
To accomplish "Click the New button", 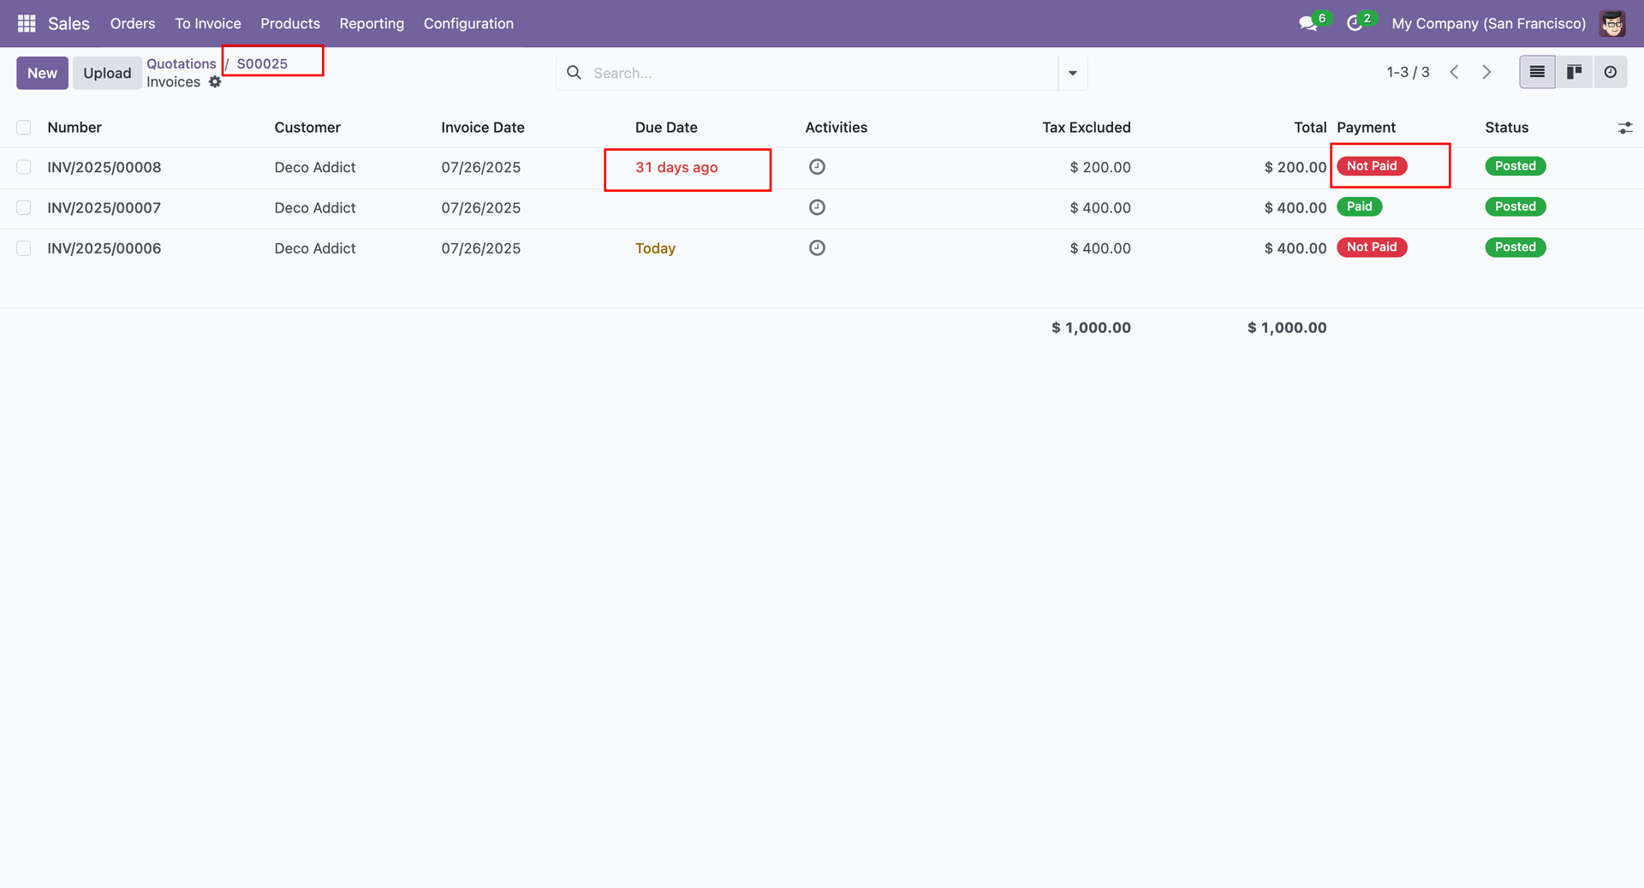I will 42,73.
